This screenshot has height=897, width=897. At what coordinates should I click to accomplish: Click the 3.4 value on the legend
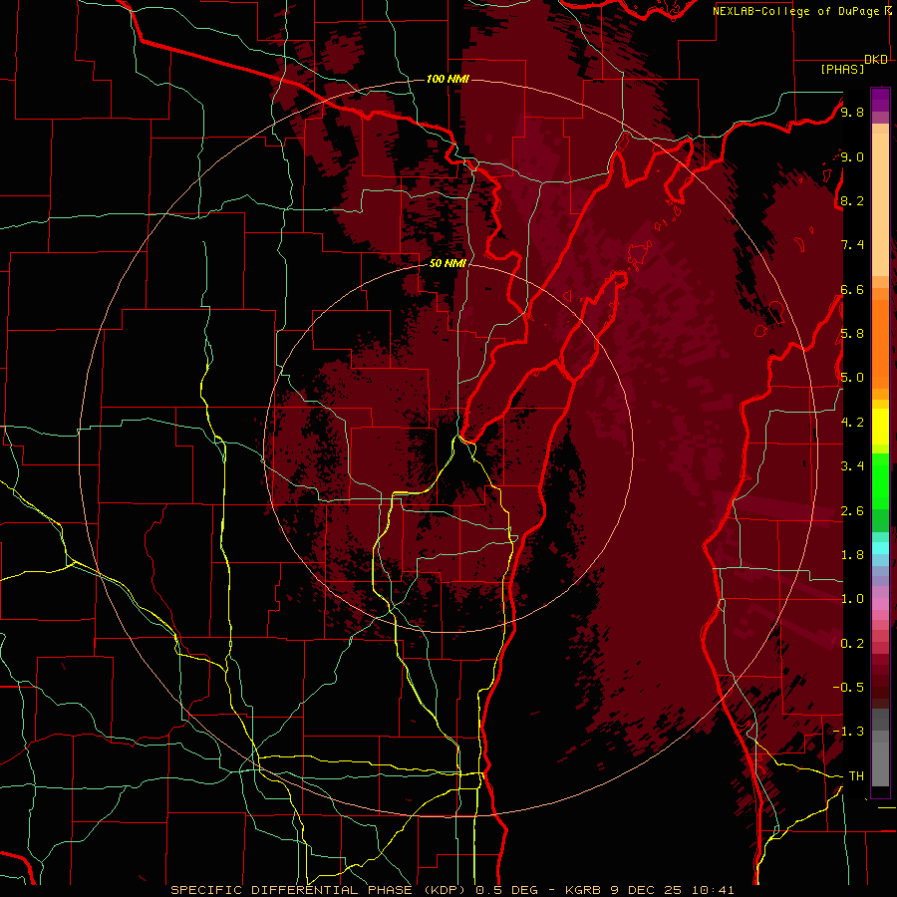pyautogui.click(x=852, y=466)
